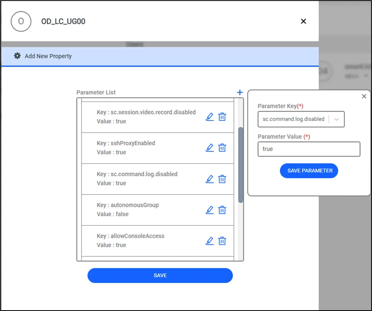This screenshot has width=372, height=311.
Task: Edit the sshProxyEnabled parameter
Action: pyautogui.click(x=210, y=148)
